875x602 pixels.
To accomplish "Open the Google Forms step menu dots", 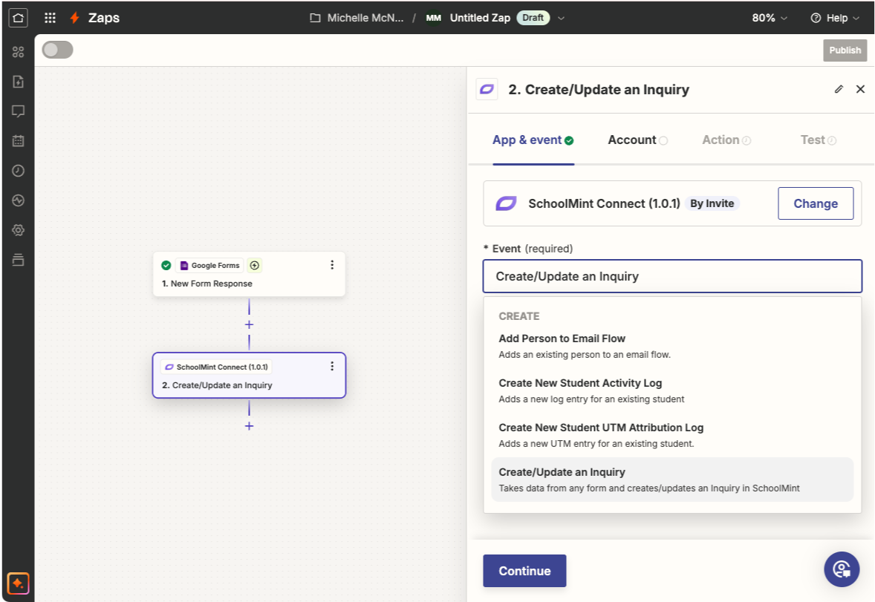I will (332, 265).
